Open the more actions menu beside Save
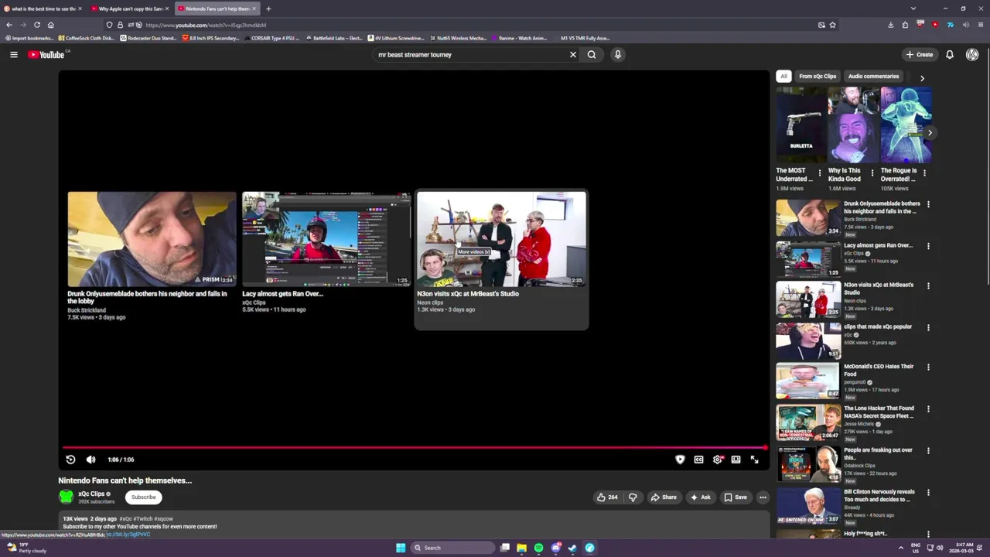Image resolution: width=990 pixels, height=557 pixels. click(x=763, y=497)
